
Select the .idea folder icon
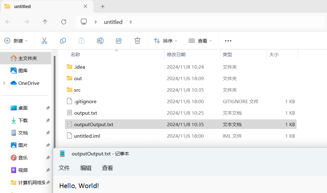(69, 67)
